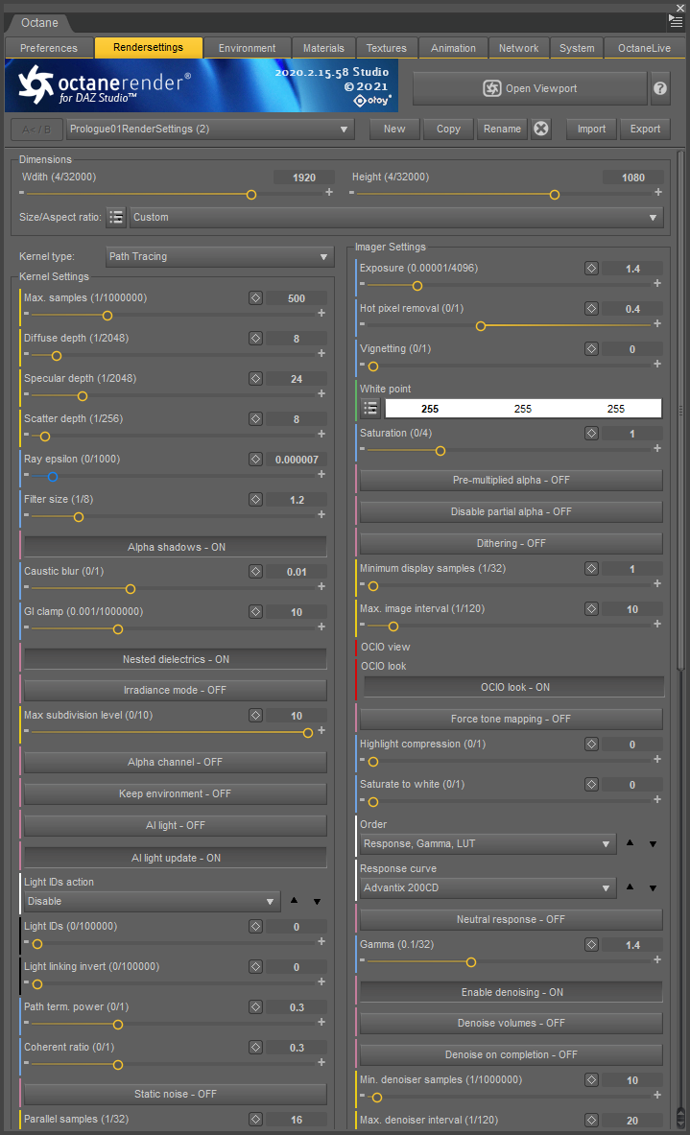Image resolution: width=690 pixels, height=1135 pixels.
Task: Toggle Alpha channel - OFF
Action: tap(176, 762)
